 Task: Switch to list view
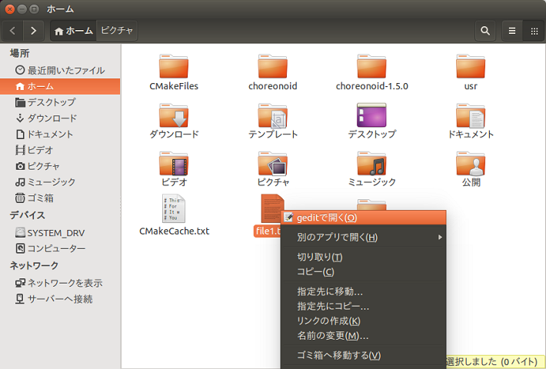(x=511, y=31)
